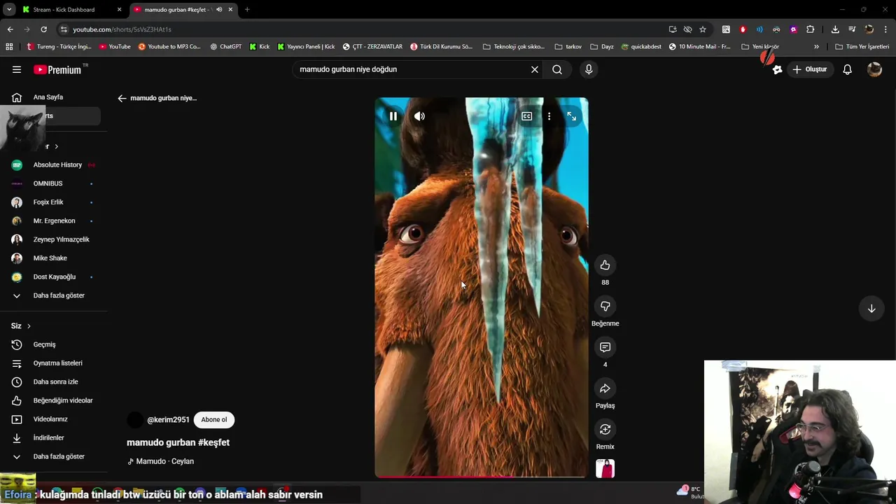This screenshot has height=504, width=896.
Task: Open the YouTube hamburger guide menu
Action: click(17, 69)
